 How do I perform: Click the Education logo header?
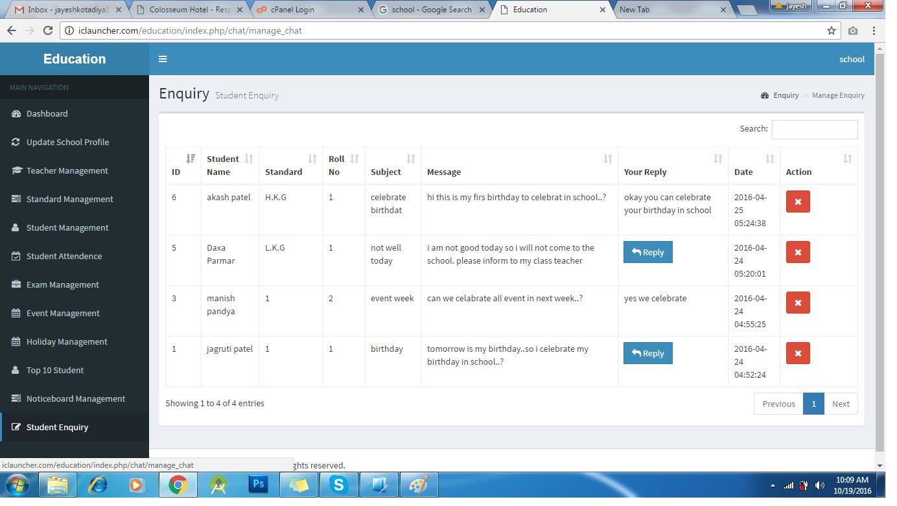[x=75, y=59]
